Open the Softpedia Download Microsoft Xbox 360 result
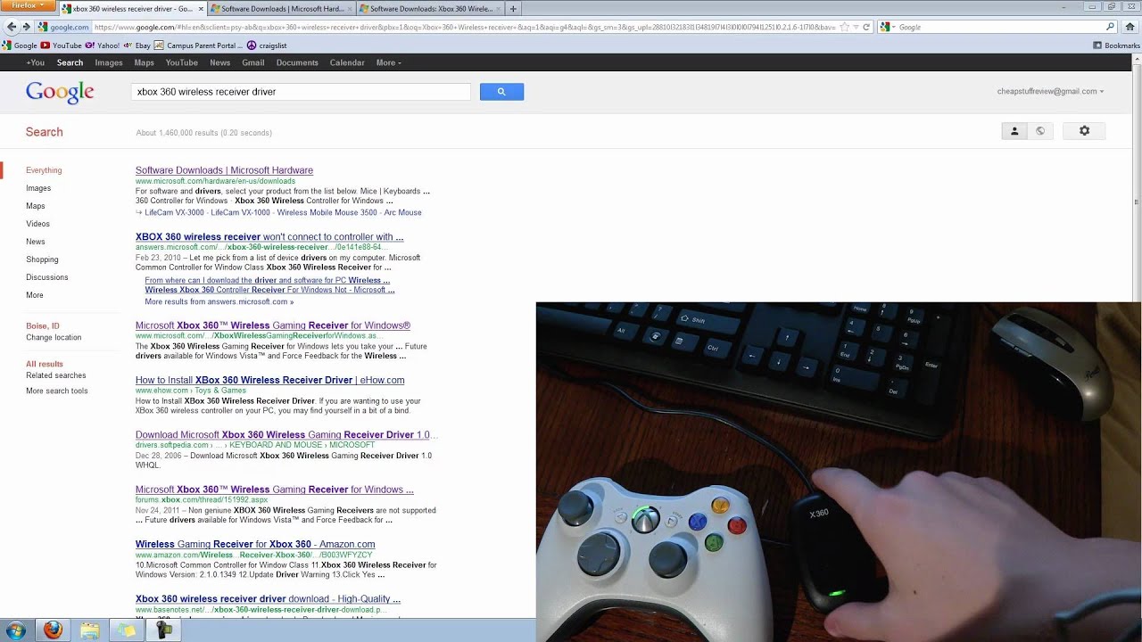This screenshot has height=642, width=1142. 286,435
